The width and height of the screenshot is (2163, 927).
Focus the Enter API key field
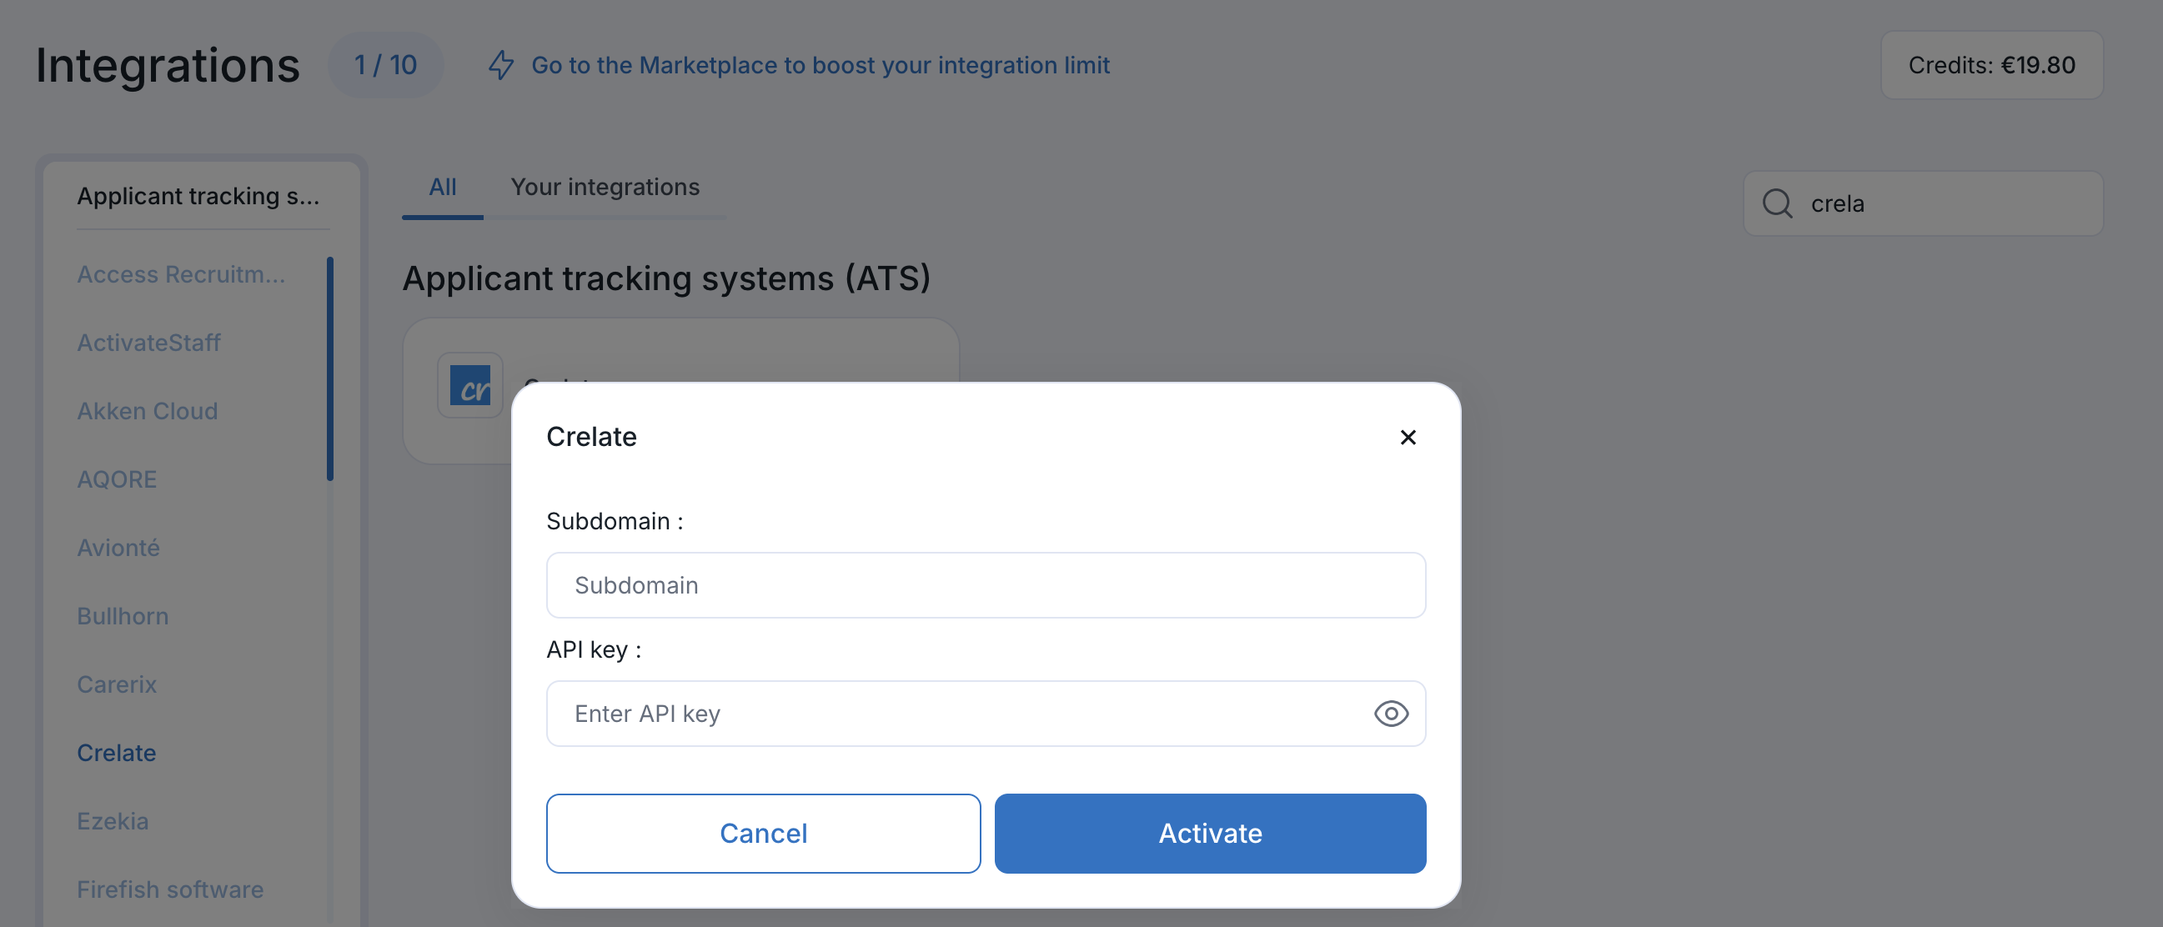986,714
